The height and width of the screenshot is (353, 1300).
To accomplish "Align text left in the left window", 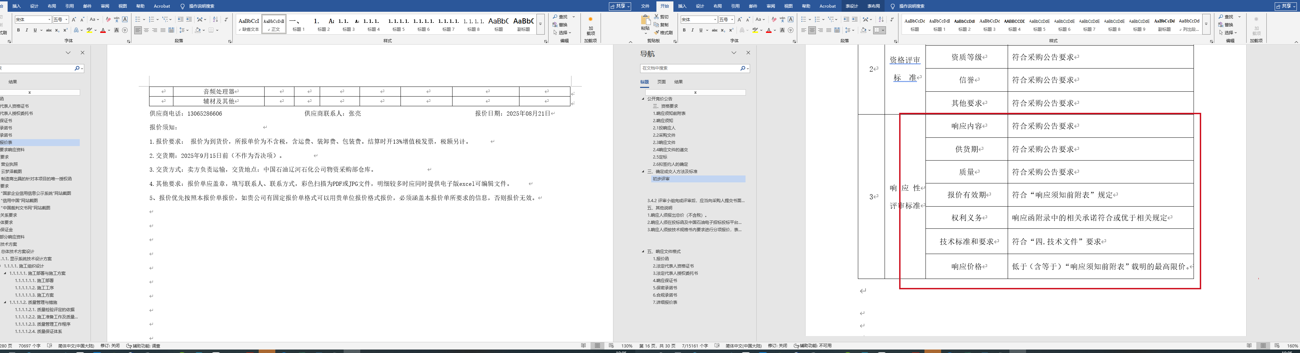I will 138,30.
